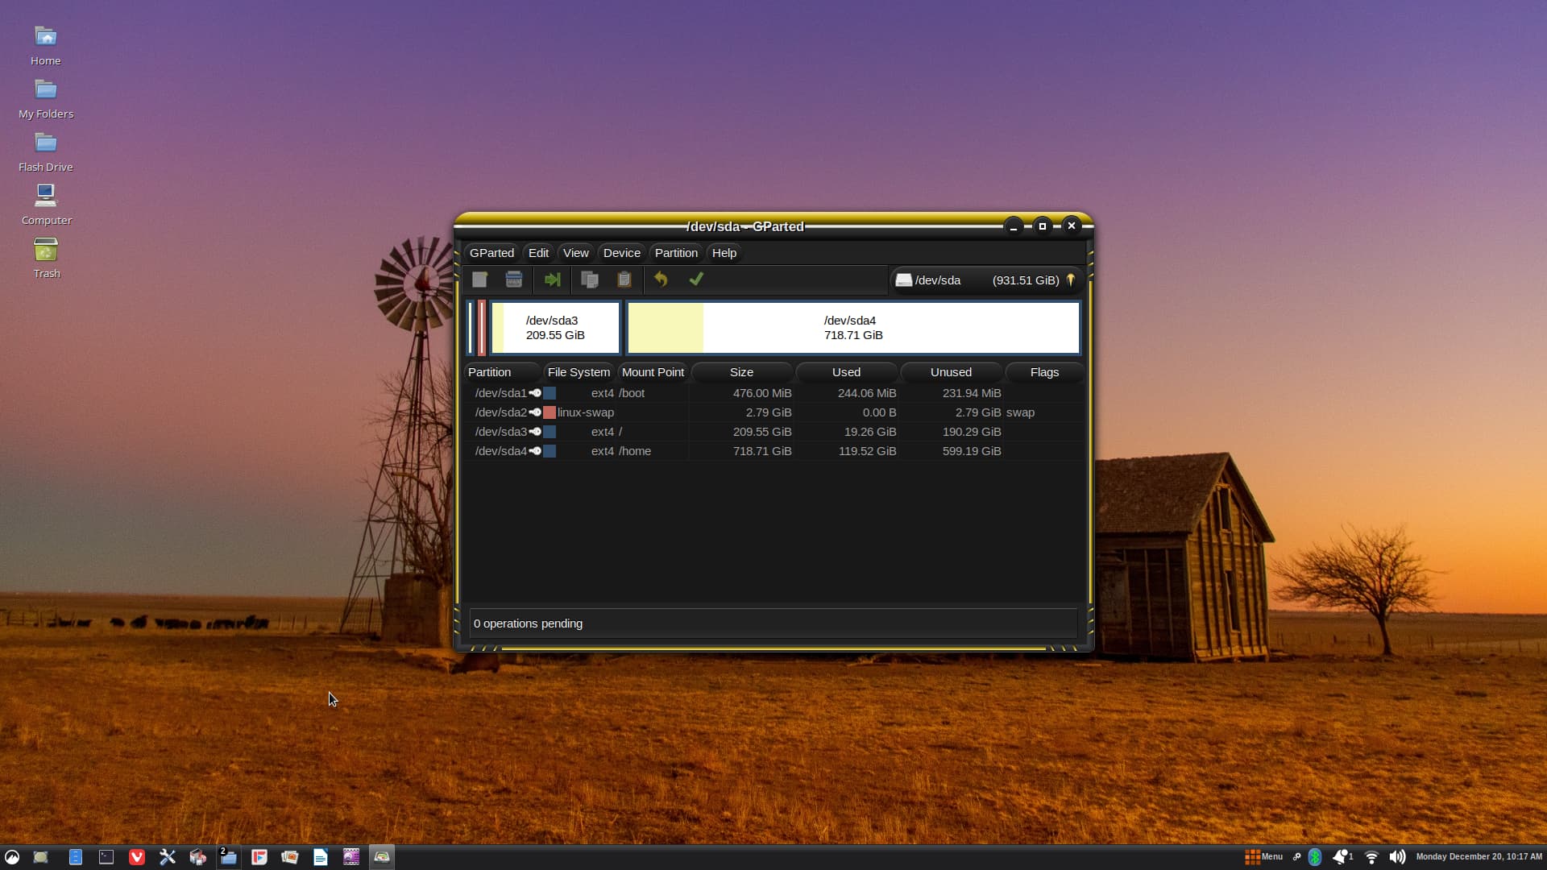Click the Undo last operation icon
Screen dimensions: 1547x870
tap(661, 280)
